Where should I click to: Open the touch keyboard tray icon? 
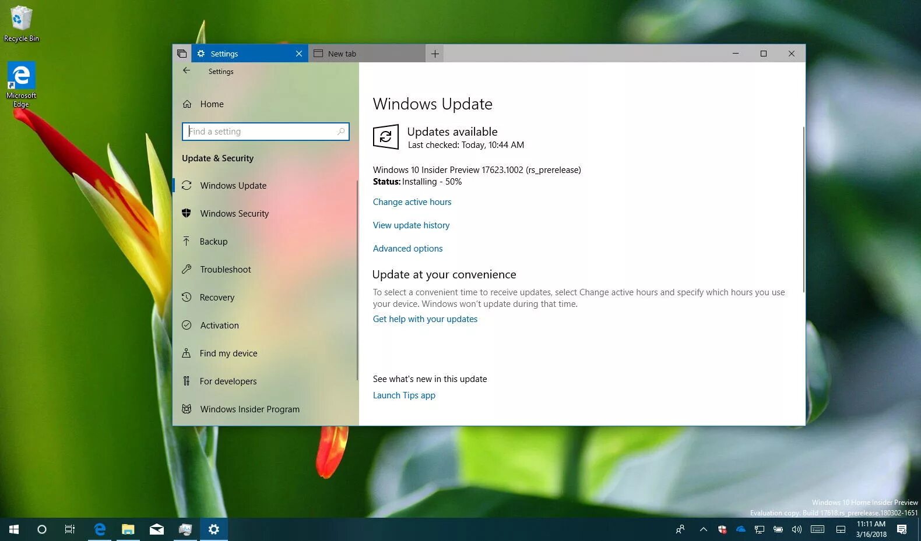point(818,529)
